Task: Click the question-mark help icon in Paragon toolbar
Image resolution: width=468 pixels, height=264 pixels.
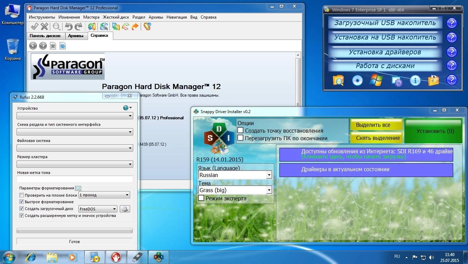Action: tap(147, 26)
